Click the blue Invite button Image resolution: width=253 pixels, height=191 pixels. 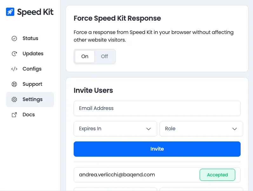157,149
